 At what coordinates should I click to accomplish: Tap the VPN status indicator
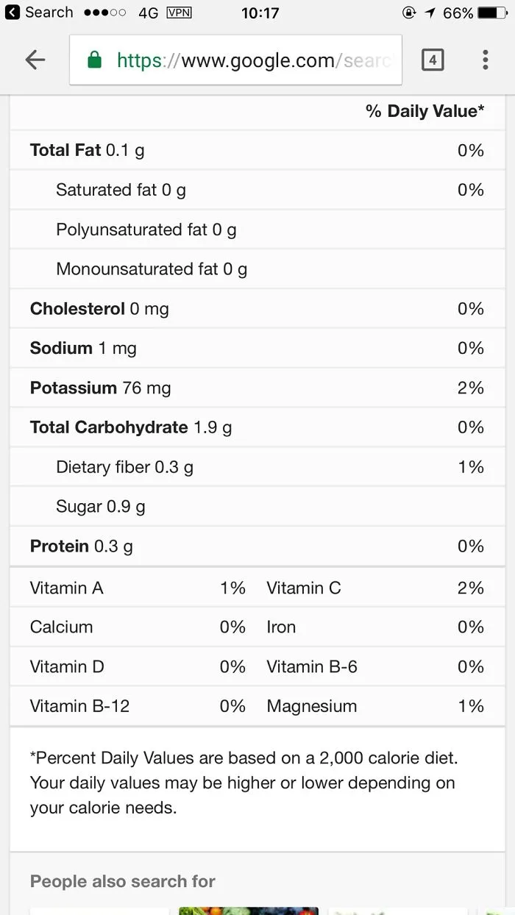pyautogui.click(x=179, y=13)
